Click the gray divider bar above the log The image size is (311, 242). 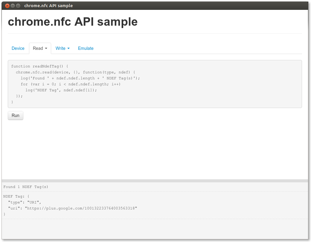155,181
